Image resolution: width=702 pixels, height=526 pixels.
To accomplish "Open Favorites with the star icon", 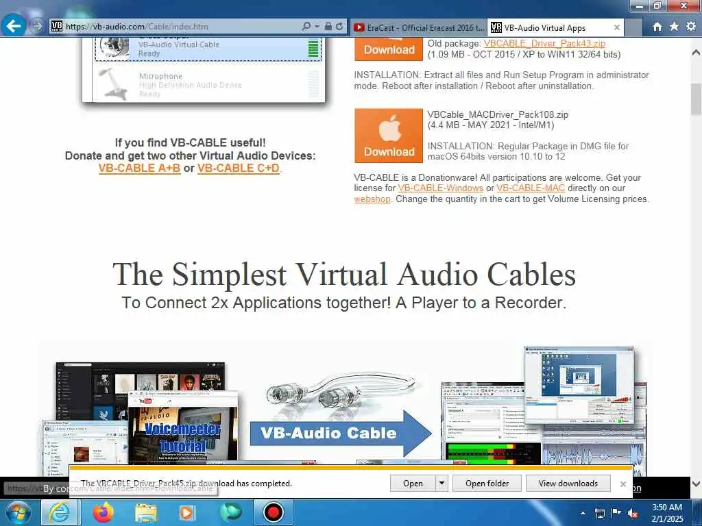I will tap(674, 27).
